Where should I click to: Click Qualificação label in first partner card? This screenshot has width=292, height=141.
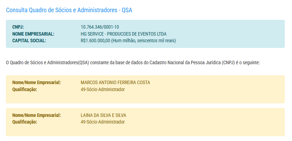(x=25, y=90)
